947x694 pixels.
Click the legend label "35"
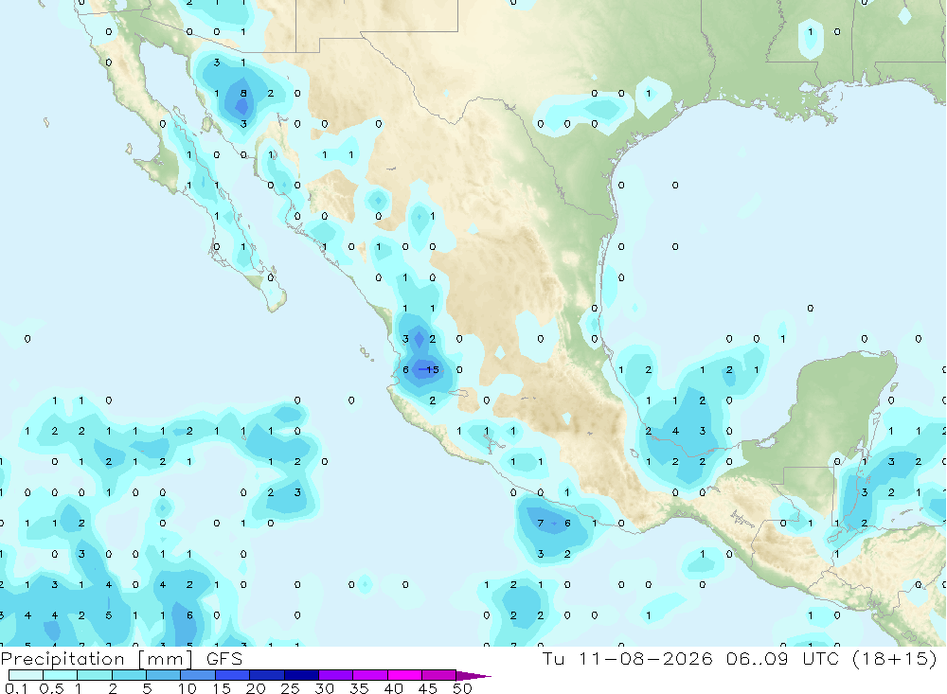click(x=359, y=688)
